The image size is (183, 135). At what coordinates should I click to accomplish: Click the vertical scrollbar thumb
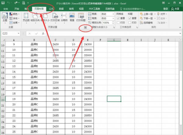181,97
